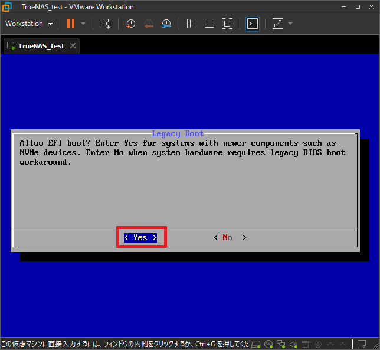Click the CD/DVD drive status icon
This screenshot has height=350, width=380.
(x=268, y=344)
